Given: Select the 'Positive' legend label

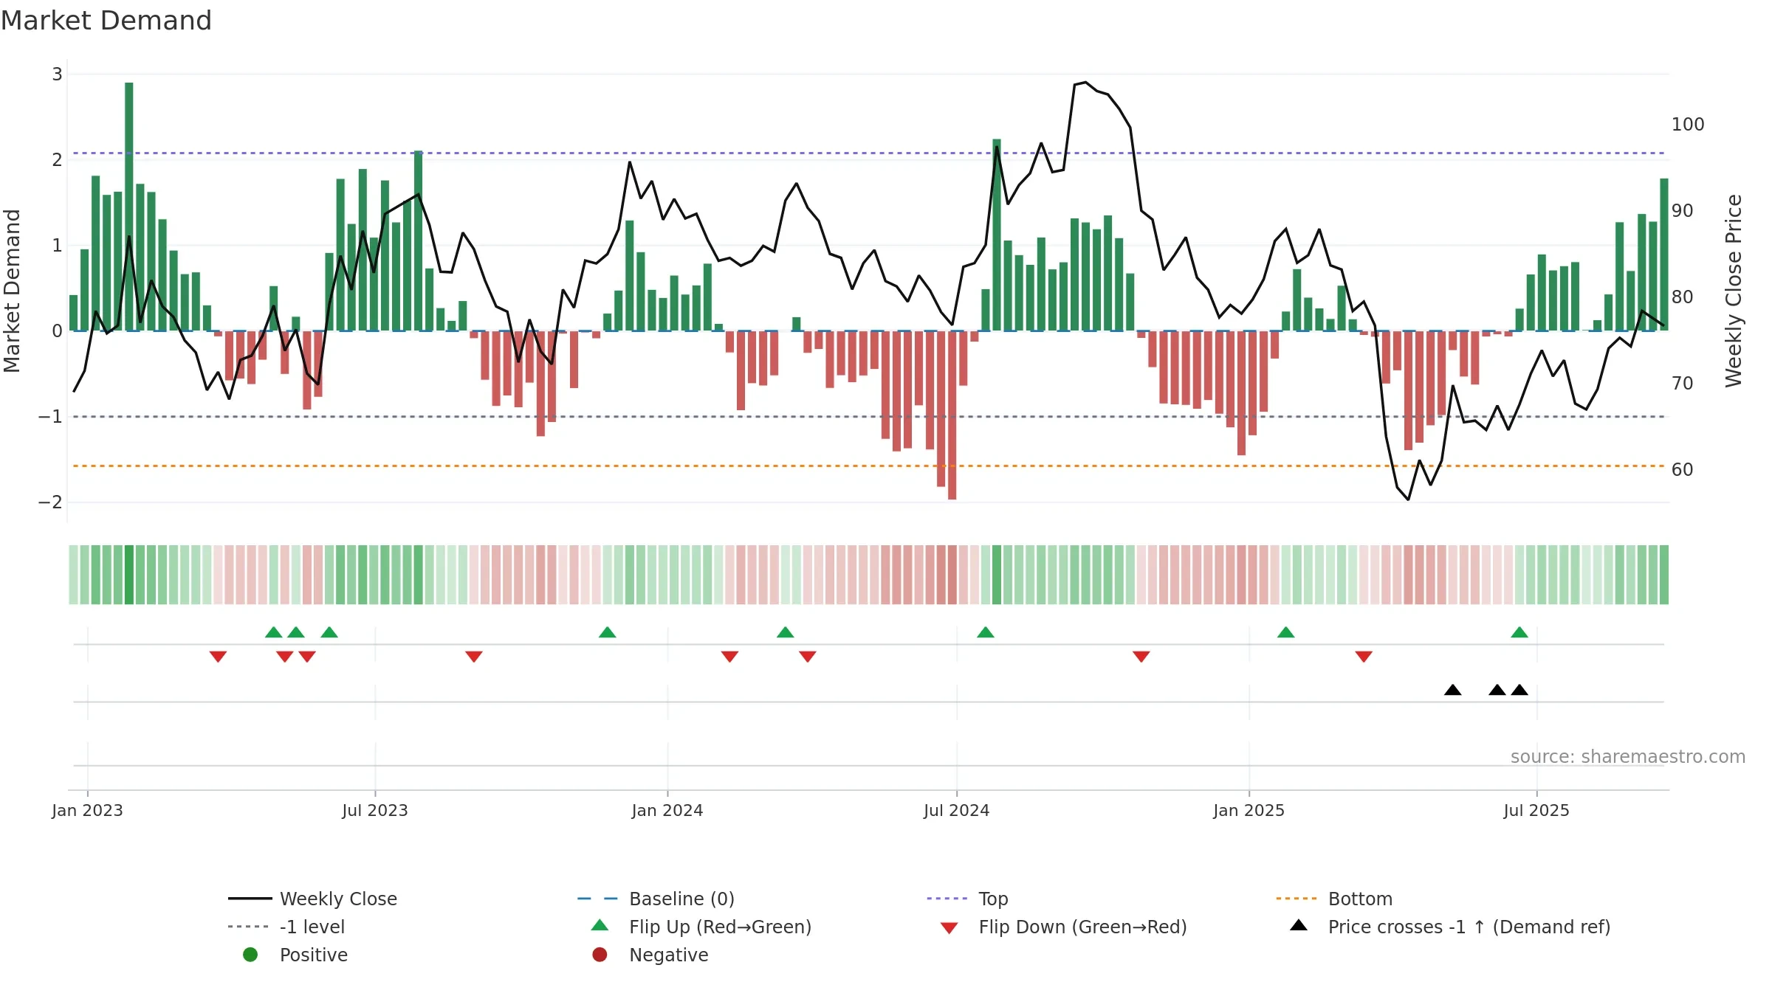Looking at the screenshot, I should point(313,955).
